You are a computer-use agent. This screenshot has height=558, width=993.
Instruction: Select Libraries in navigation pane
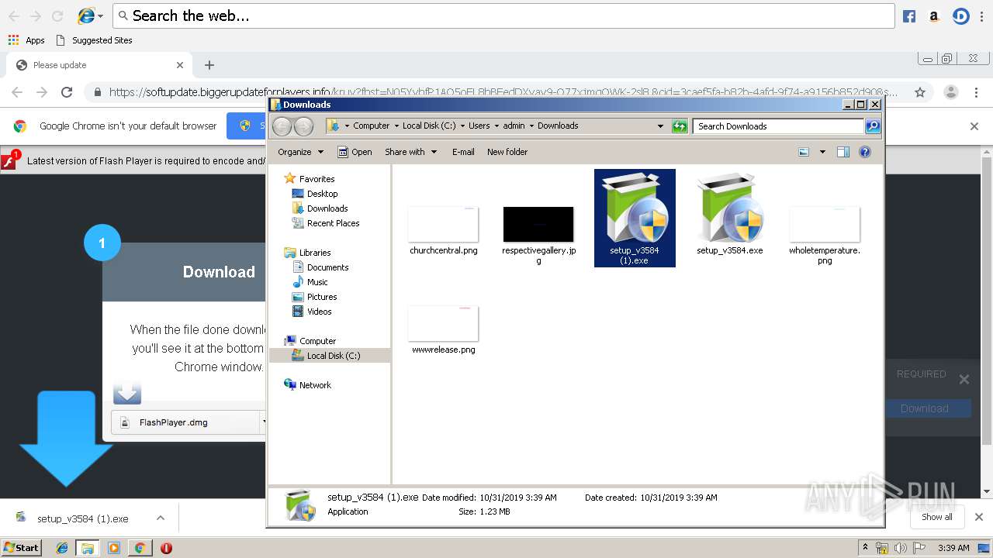point(308,253)
